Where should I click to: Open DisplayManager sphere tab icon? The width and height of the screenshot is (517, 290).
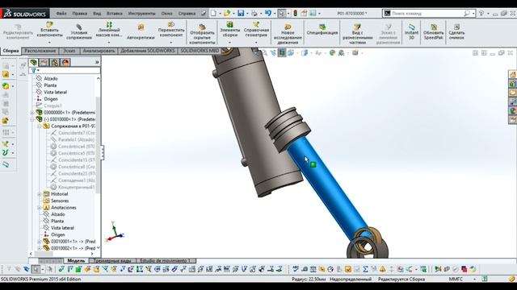[x=65, y=63]
